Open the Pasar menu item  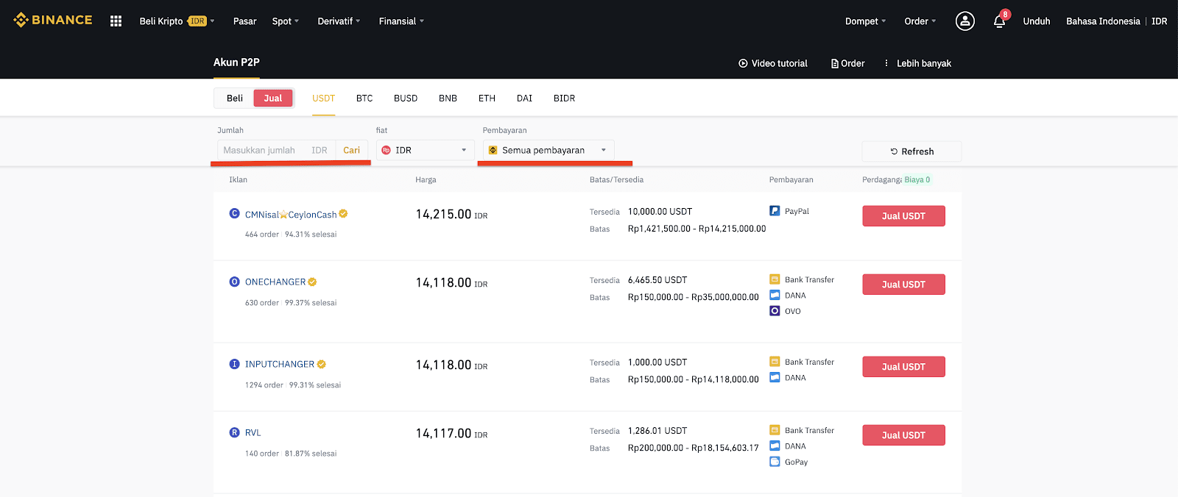[x=244, y=21]
